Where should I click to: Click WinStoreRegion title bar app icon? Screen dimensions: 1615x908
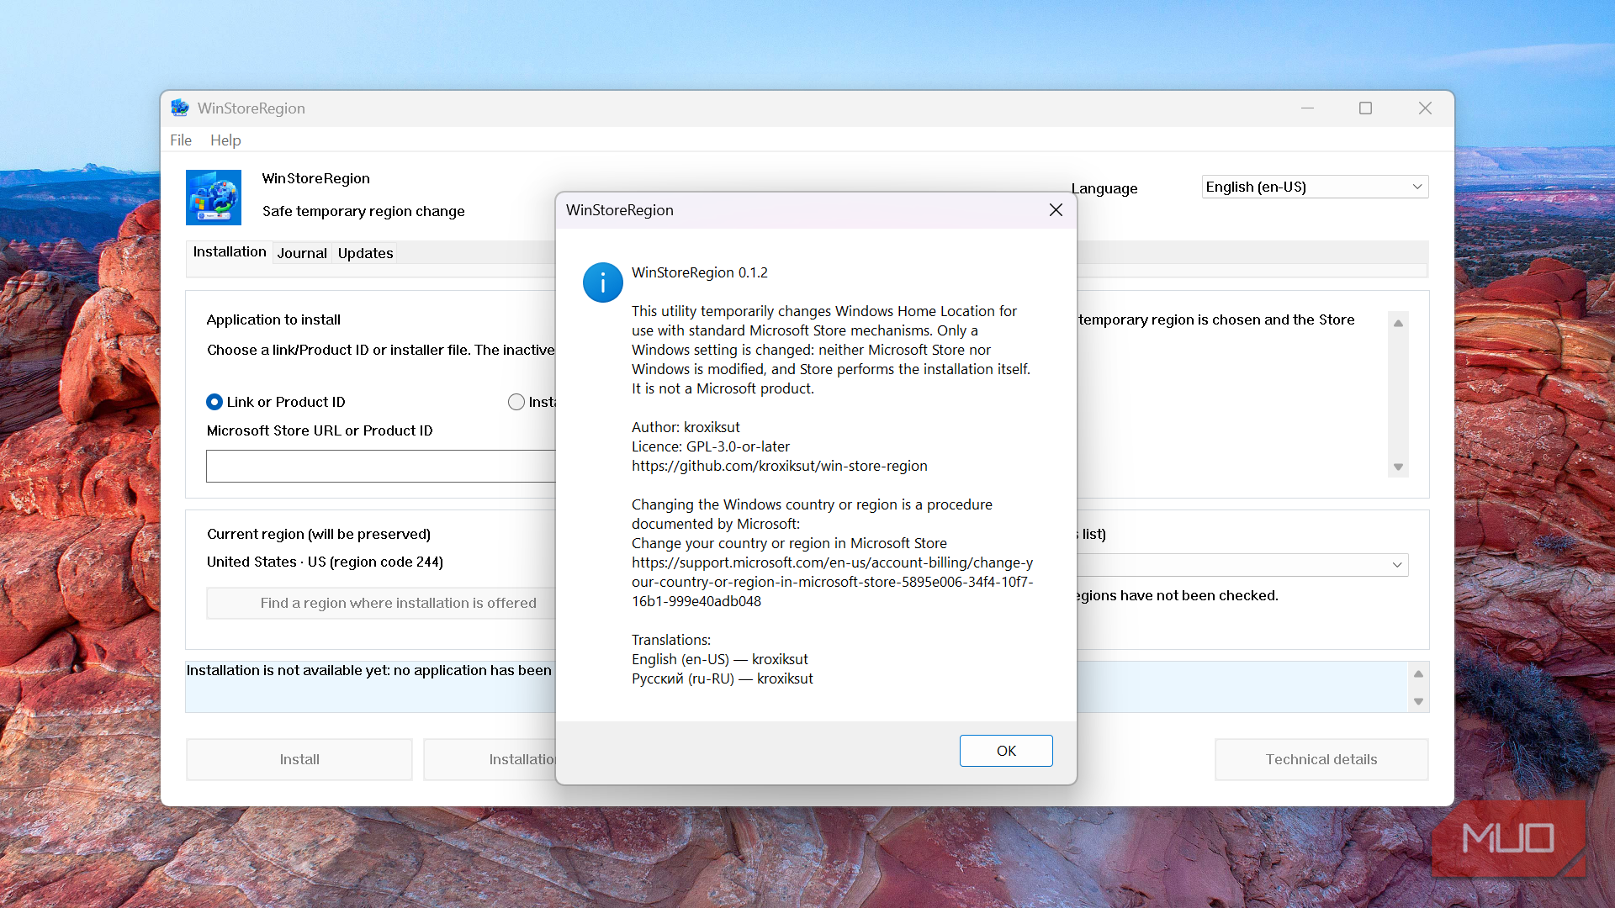pyautogui.click(x=180, y=108)
